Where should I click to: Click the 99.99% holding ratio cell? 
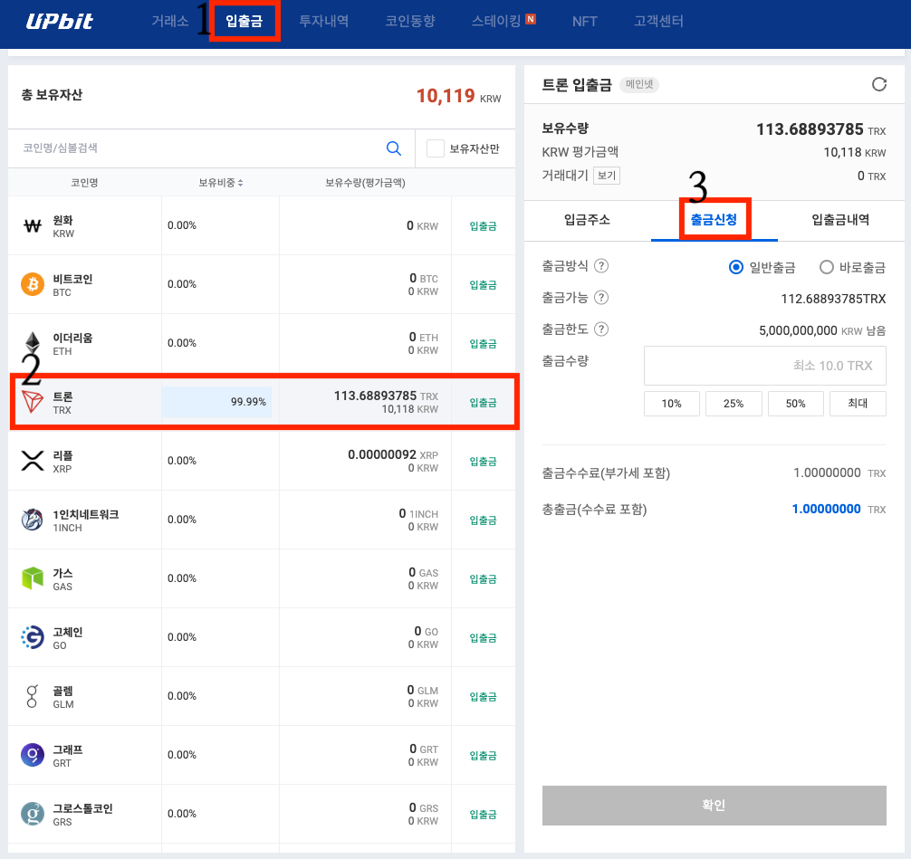pyautogui.click(x=216, y=402)
